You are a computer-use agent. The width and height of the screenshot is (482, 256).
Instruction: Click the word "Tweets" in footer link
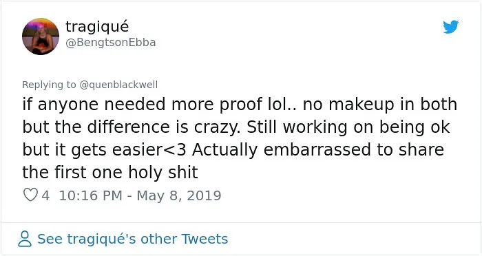[205, 239]
